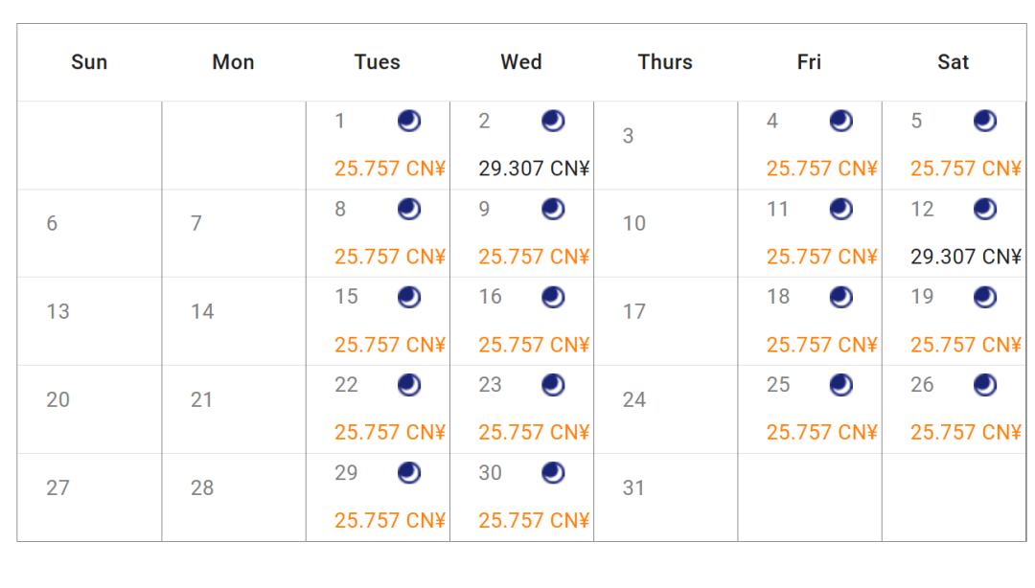The width and height of the screenshot is (1035, 588).
Task: Select date 21 in the Mon column
Action: [x=201, y=400]
